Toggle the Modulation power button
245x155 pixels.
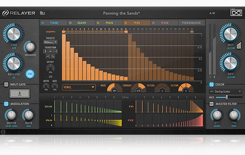pyautogui.click(x=6, y=104)
